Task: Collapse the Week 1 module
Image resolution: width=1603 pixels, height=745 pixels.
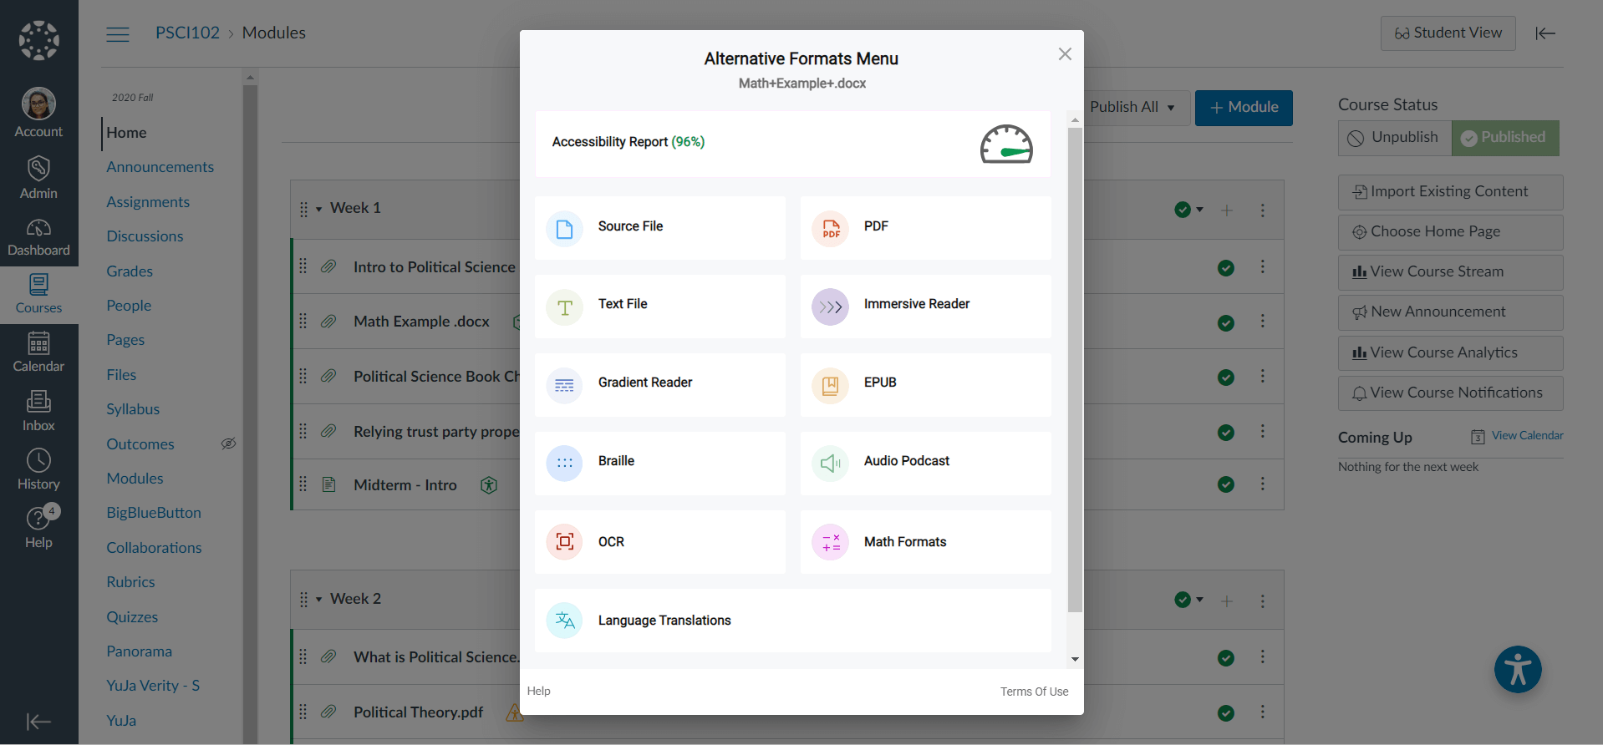Action: (319, 209)
